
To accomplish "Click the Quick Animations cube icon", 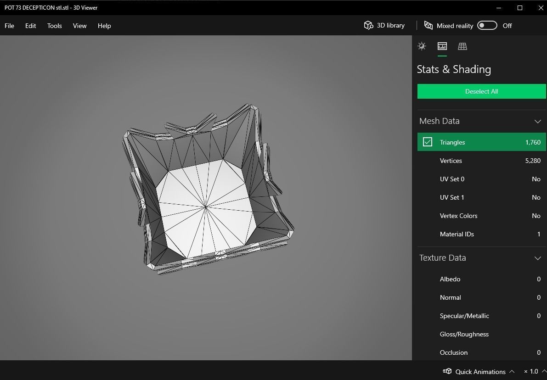I will point(447,371).
